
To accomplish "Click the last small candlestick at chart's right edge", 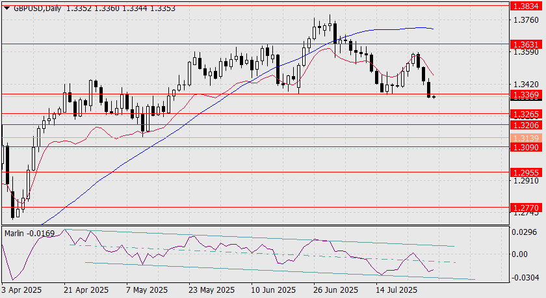I will (434, 97).
